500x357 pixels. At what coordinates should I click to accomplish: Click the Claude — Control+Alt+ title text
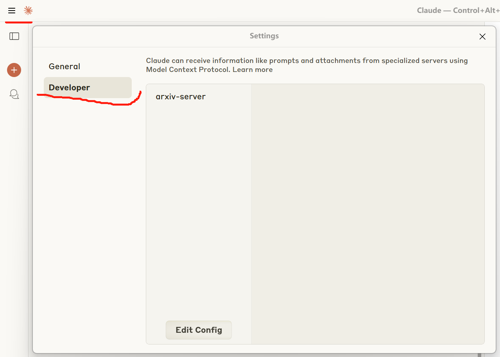coord(458,11)
